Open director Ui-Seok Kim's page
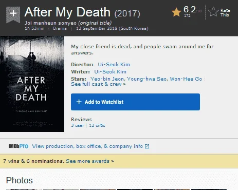This screenshot has width=238, height=190. [114, 65]
